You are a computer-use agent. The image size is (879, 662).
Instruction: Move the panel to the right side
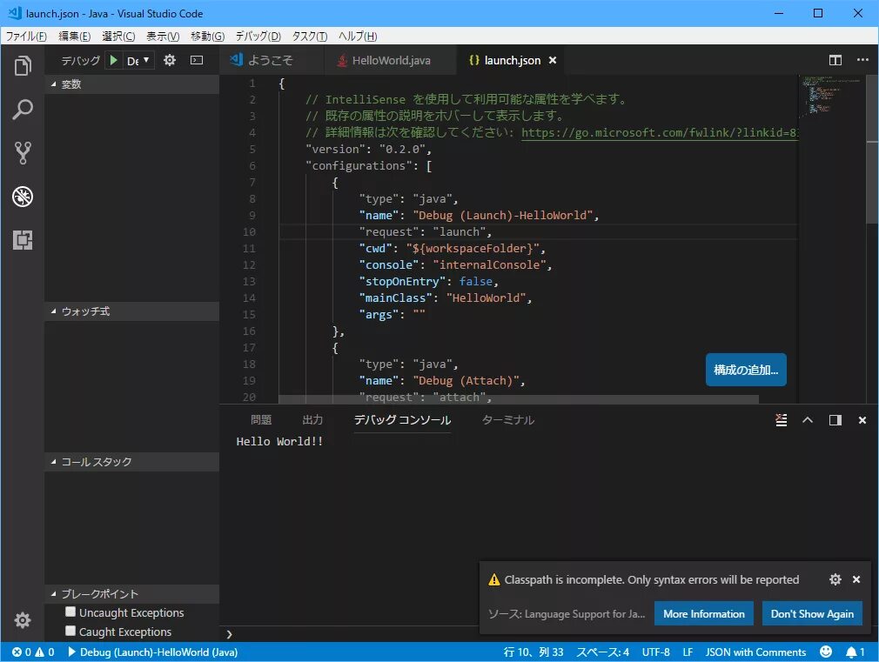[835, 420]
